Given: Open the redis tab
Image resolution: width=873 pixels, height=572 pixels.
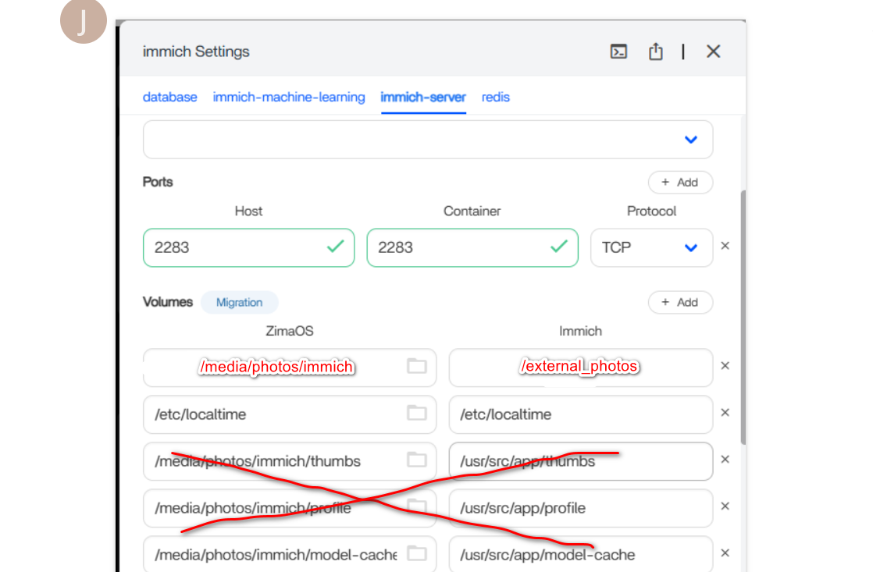Looking at the screenshot, I should [496, 98].
